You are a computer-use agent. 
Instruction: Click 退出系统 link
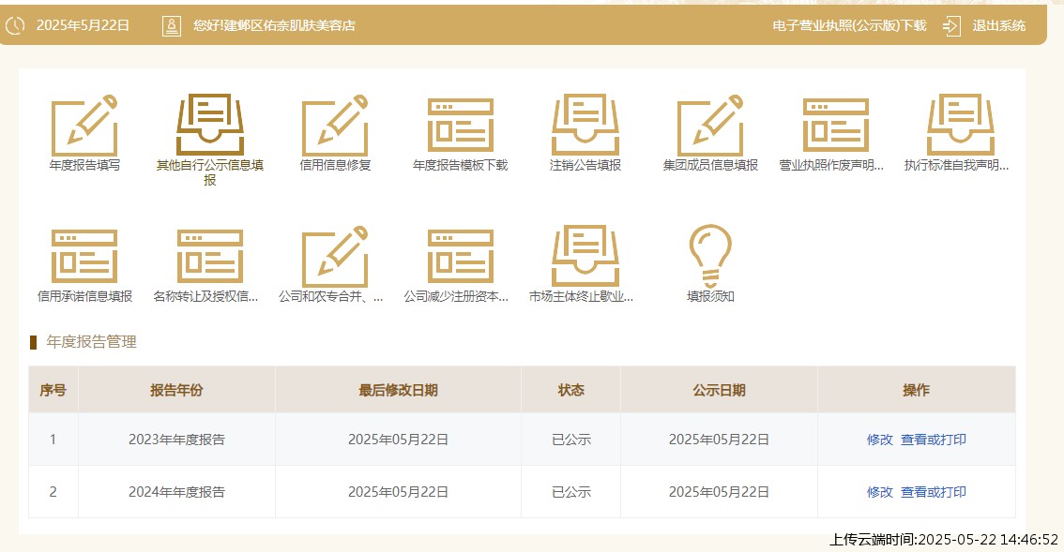coord(999,25)
